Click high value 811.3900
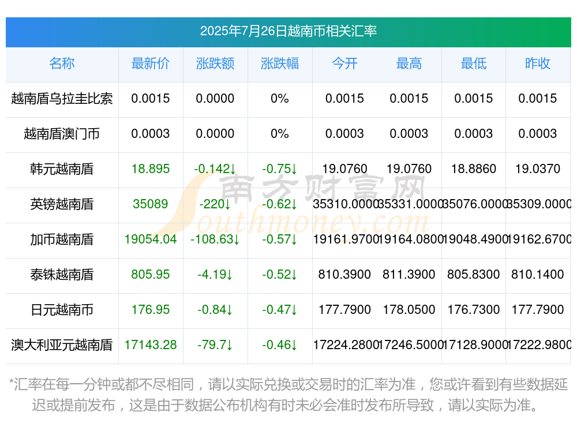The image size is (577, 423). [409, 275]
